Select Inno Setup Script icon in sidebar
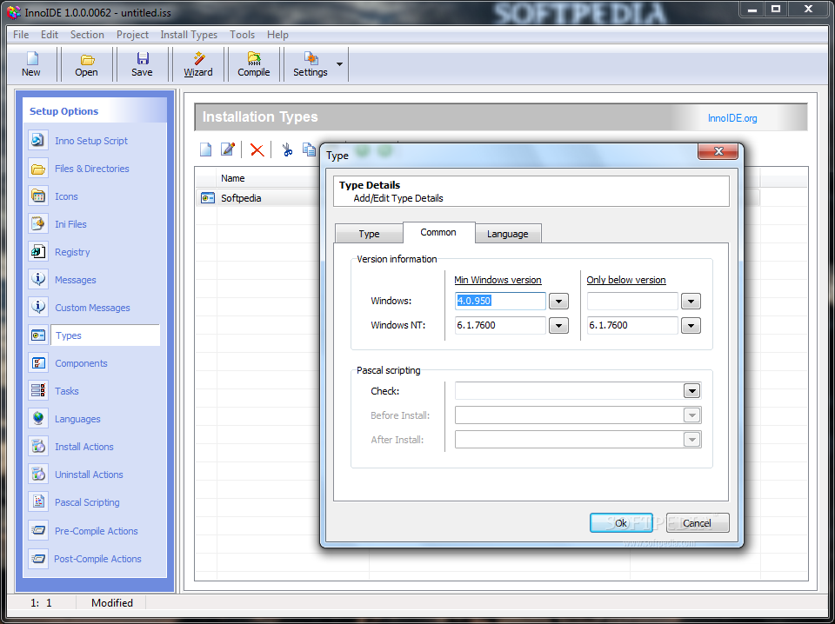 [x=37, y=141]
